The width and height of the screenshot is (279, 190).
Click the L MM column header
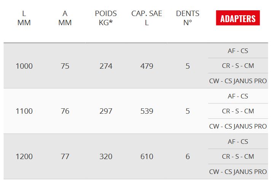pos(24,18)
